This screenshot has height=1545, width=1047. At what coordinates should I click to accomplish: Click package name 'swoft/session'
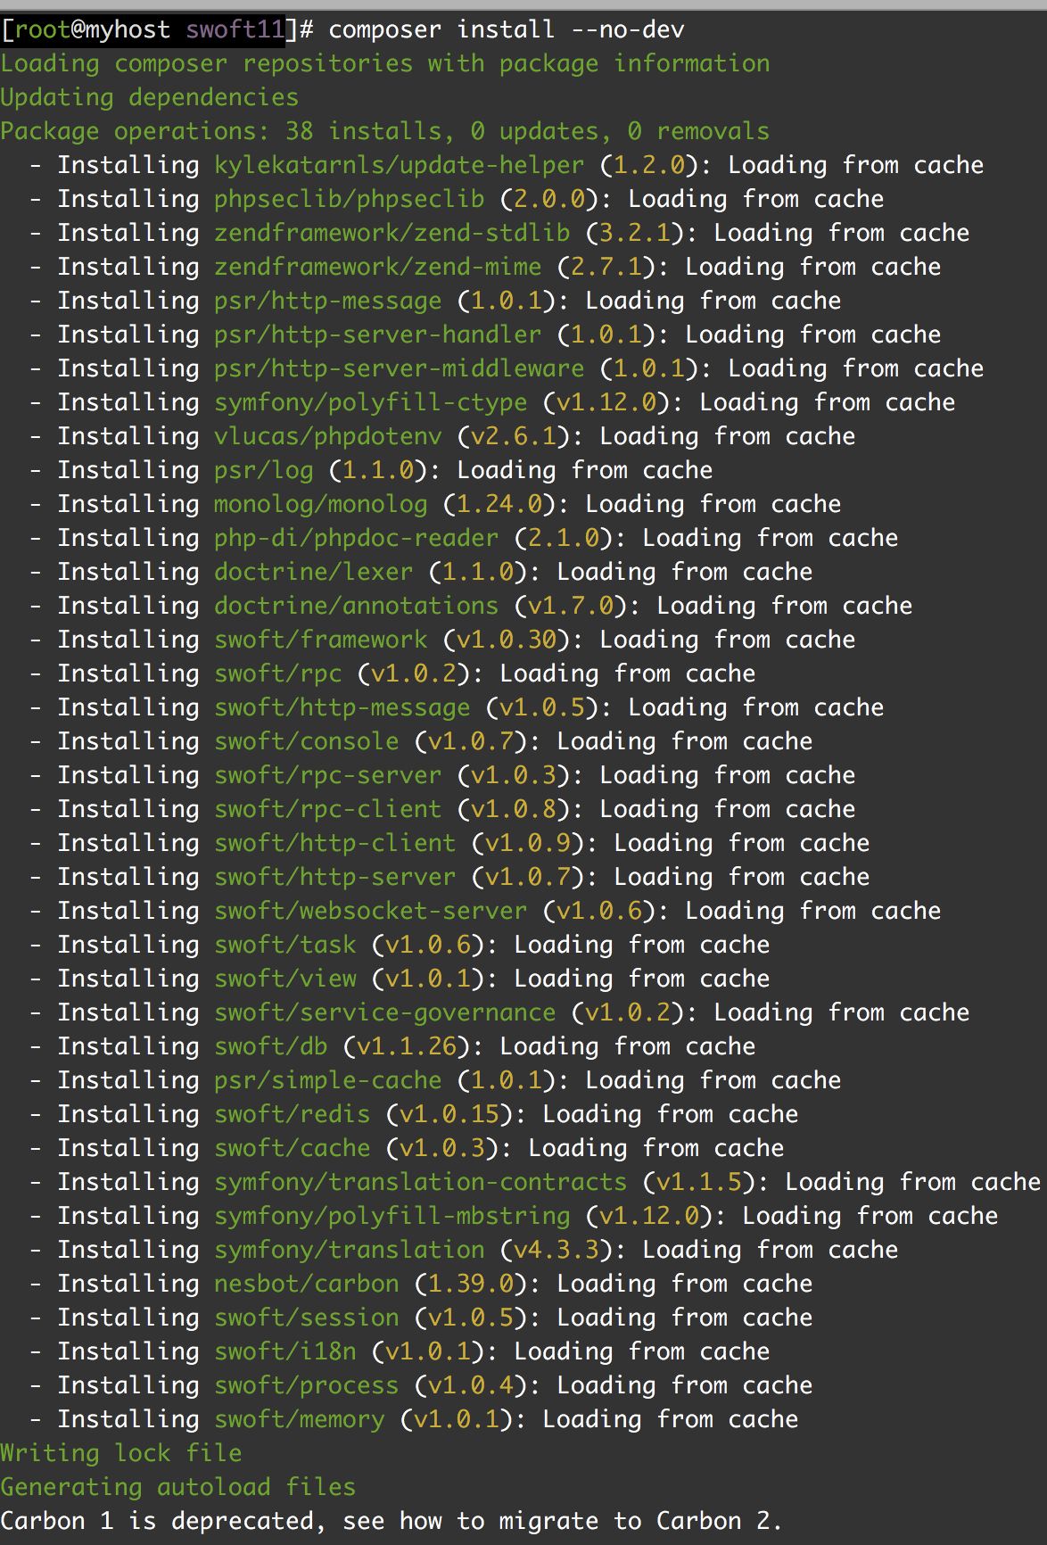[307, 1318]
